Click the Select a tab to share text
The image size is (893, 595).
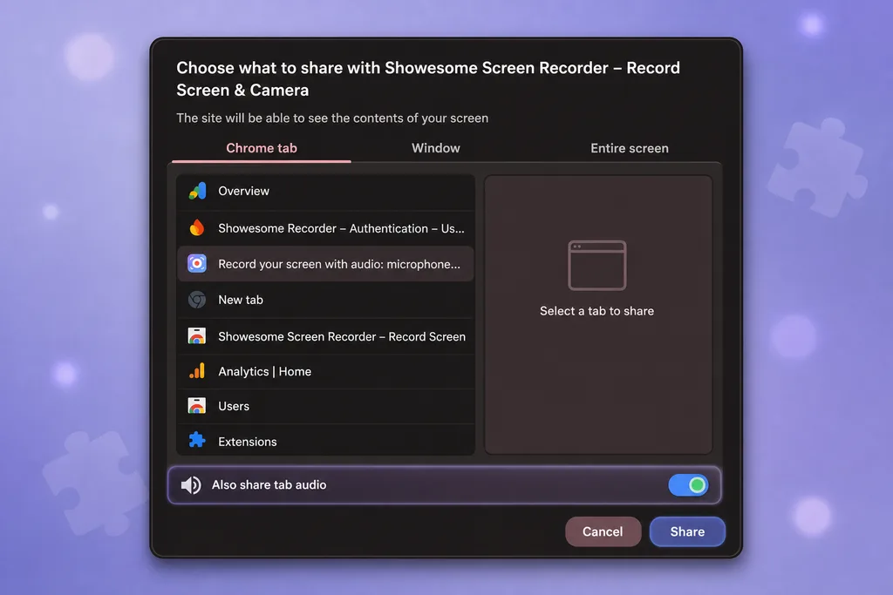pyautogui.click(x=596, y=311)
